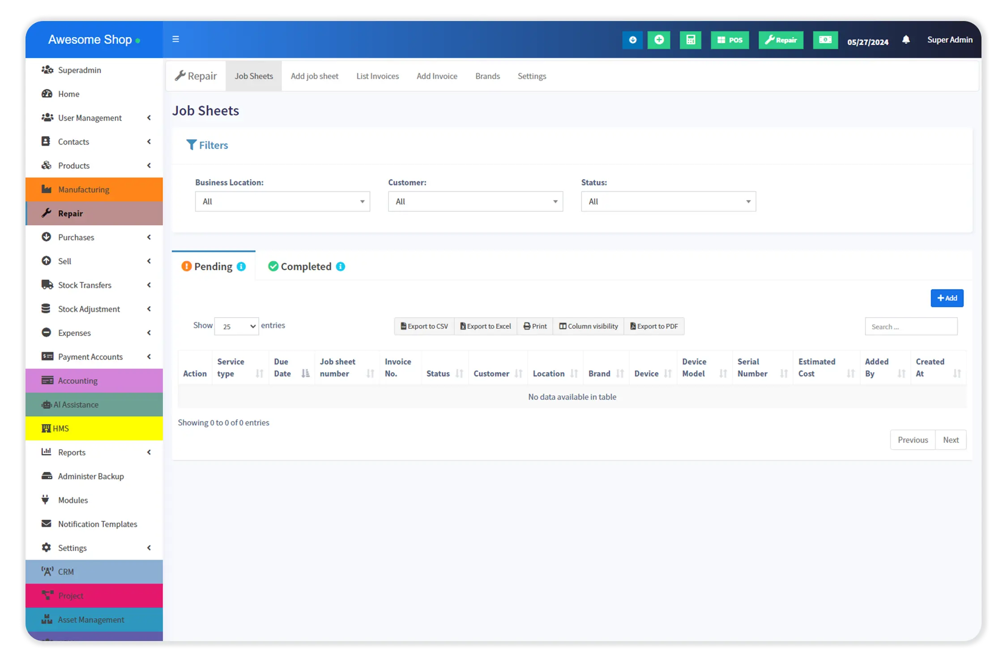This screenshot has width=1007, height=671.
Task: Click the Export to PDF button
Action: (653, 326)
